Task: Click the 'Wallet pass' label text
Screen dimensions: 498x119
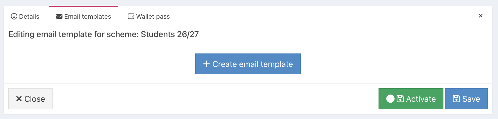Action: [153, 17]
